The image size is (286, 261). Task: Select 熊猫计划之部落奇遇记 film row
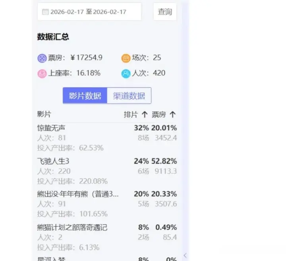(x=72, y=227)
